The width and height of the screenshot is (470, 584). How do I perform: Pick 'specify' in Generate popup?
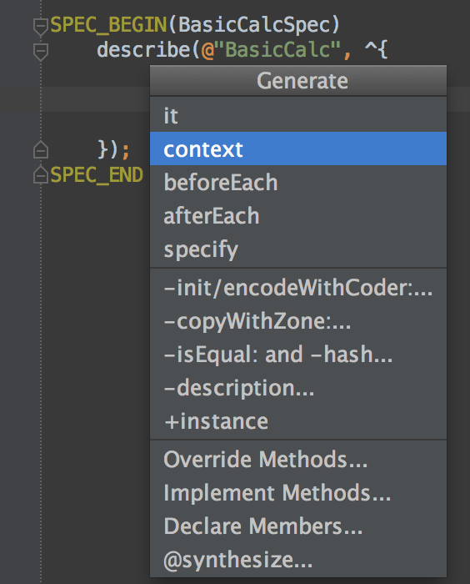[x=298, y=249]
